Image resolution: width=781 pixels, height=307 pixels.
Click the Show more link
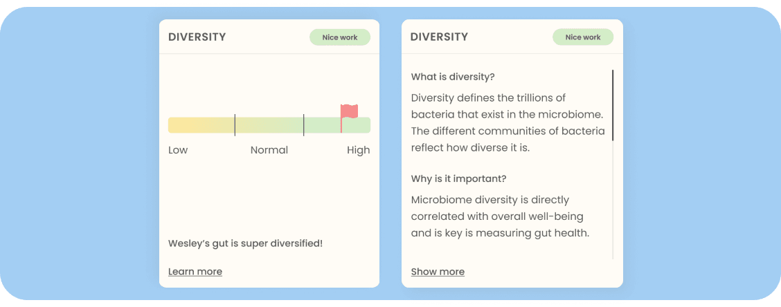tap(438, 272)
